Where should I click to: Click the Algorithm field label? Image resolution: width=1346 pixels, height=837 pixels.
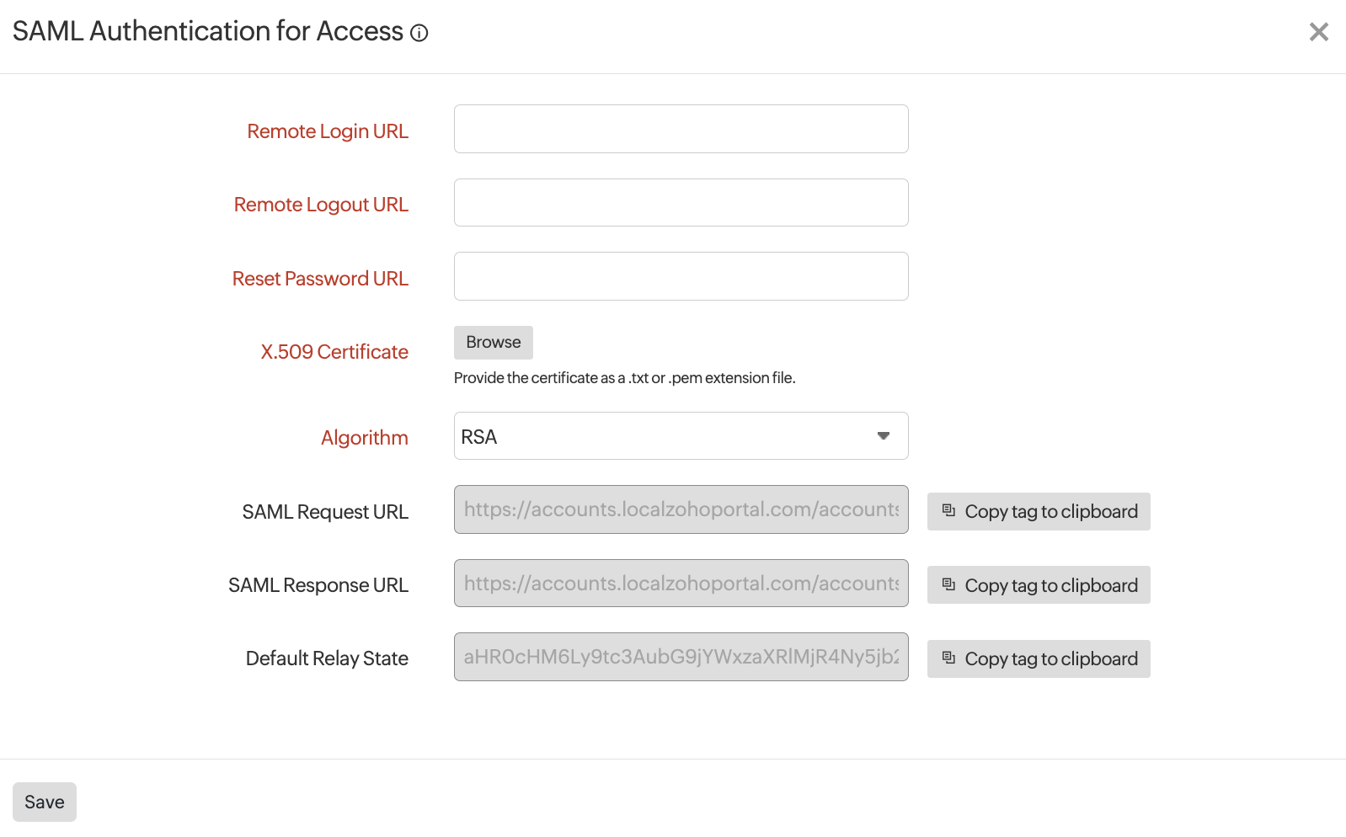tap(364, 438)
